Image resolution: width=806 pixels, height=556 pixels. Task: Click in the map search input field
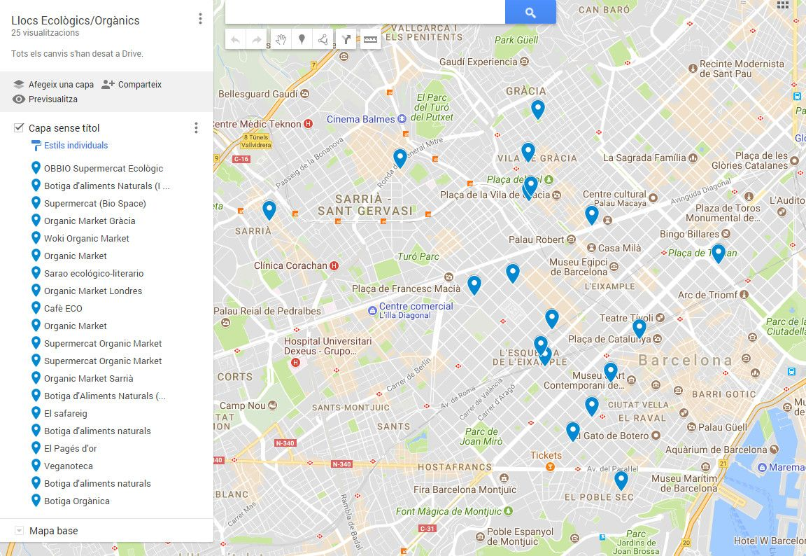[x=364, y=12]
